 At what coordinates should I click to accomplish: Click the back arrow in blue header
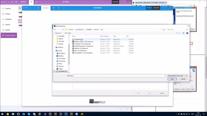pyautogui.click(x=31, y=8)
